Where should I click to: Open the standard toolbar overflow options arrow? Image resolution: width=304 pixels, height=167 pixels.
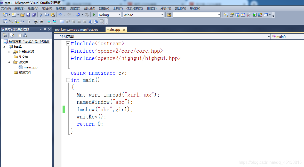point(273,15)
